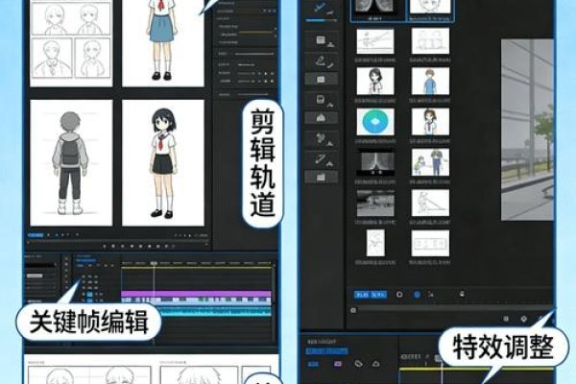Click the playhead marker on the left timeline ruler

[x=154, y=263]
